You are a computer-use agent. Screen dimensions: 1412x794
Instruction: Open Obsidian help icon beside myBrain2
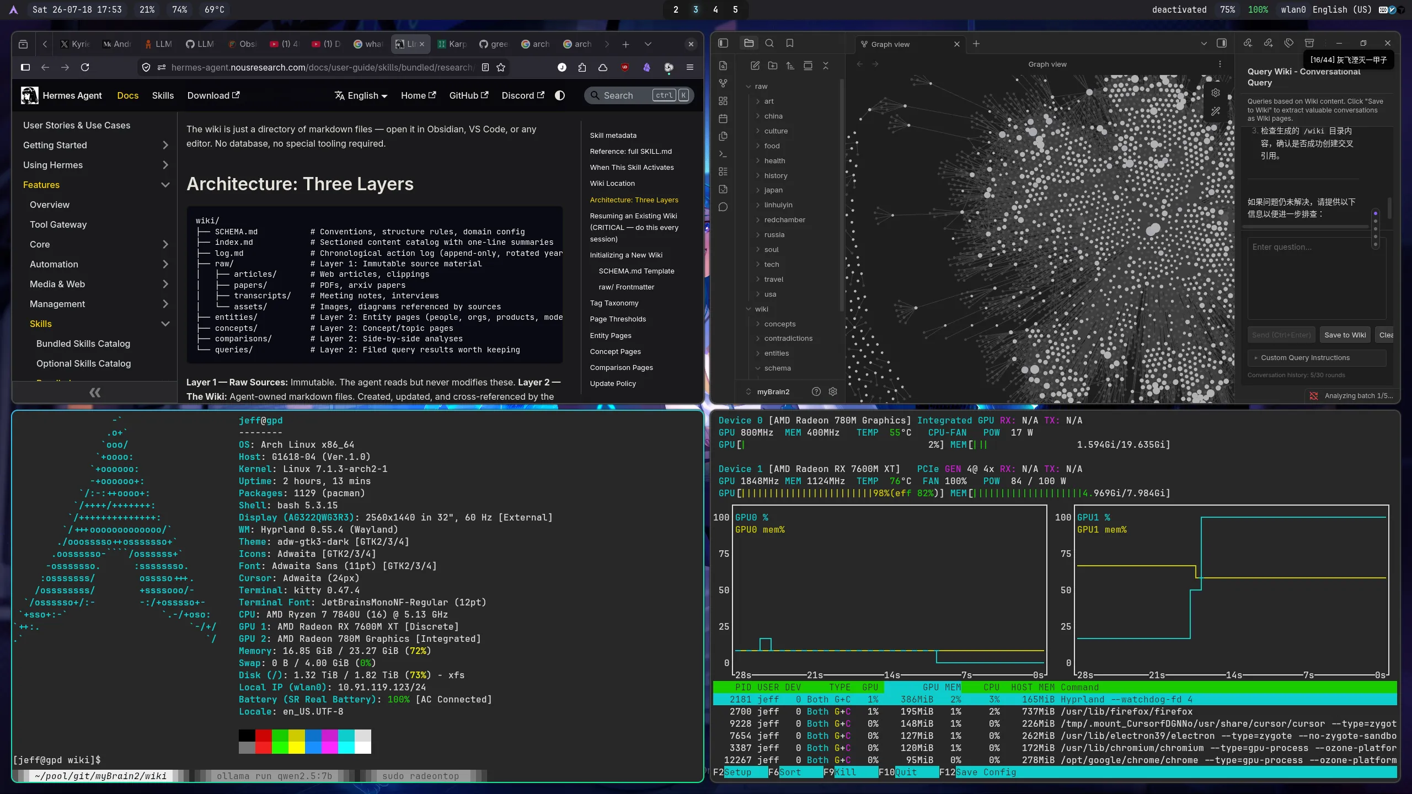point(816,391)
